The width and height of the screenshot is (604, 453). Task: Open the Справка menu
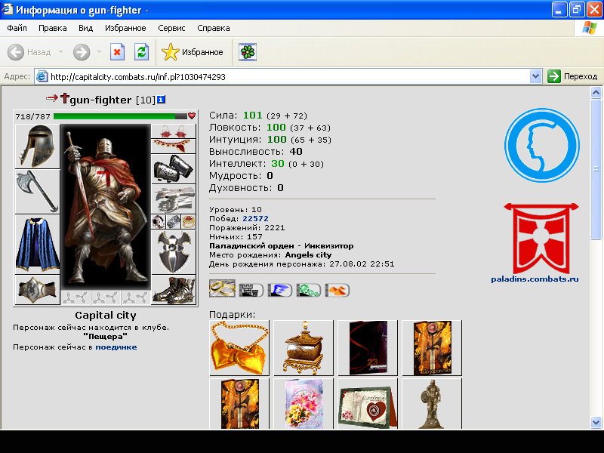pyautogui.click(x=214, y=28)
